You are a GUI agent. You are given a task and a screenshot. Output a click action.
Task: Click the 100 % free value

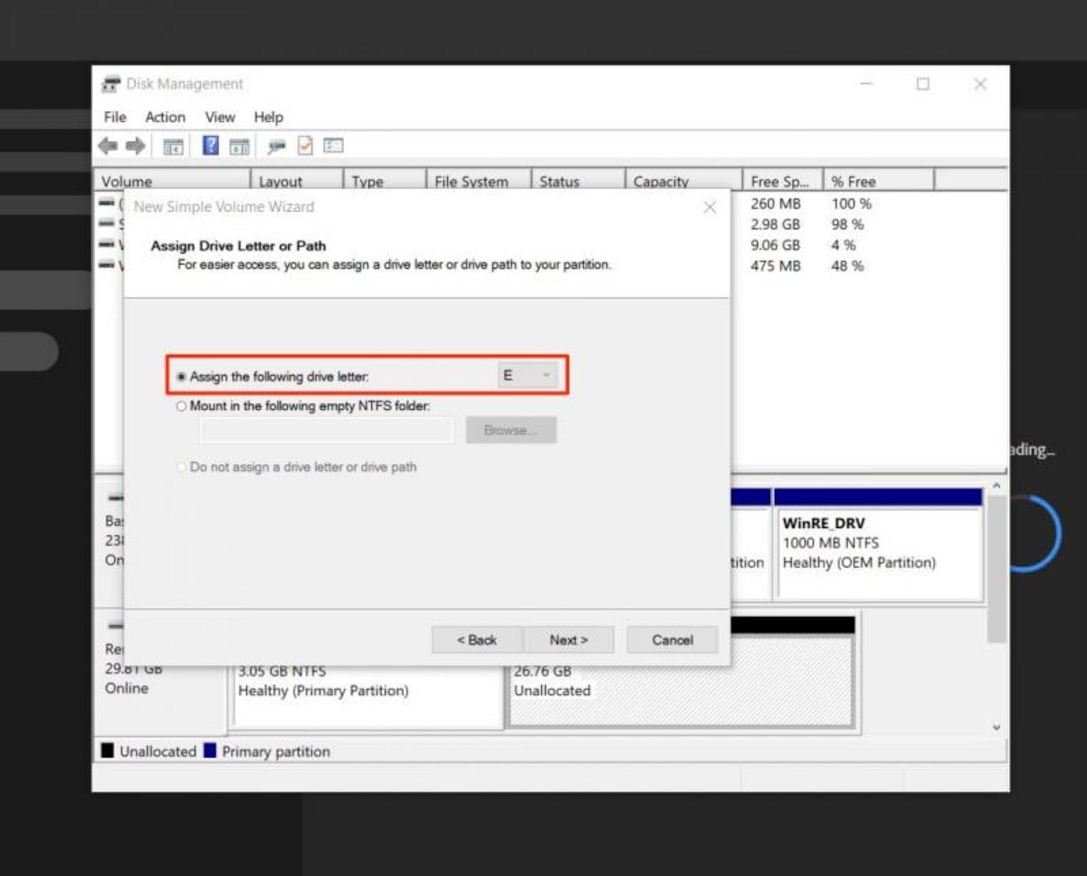click(x=851, y=204)
